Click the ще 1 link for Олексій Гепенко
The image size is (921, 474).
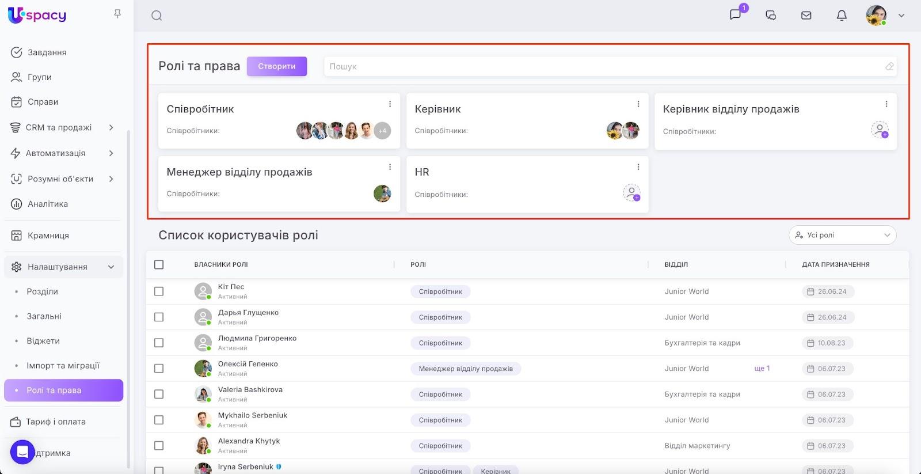coord(762,369)
